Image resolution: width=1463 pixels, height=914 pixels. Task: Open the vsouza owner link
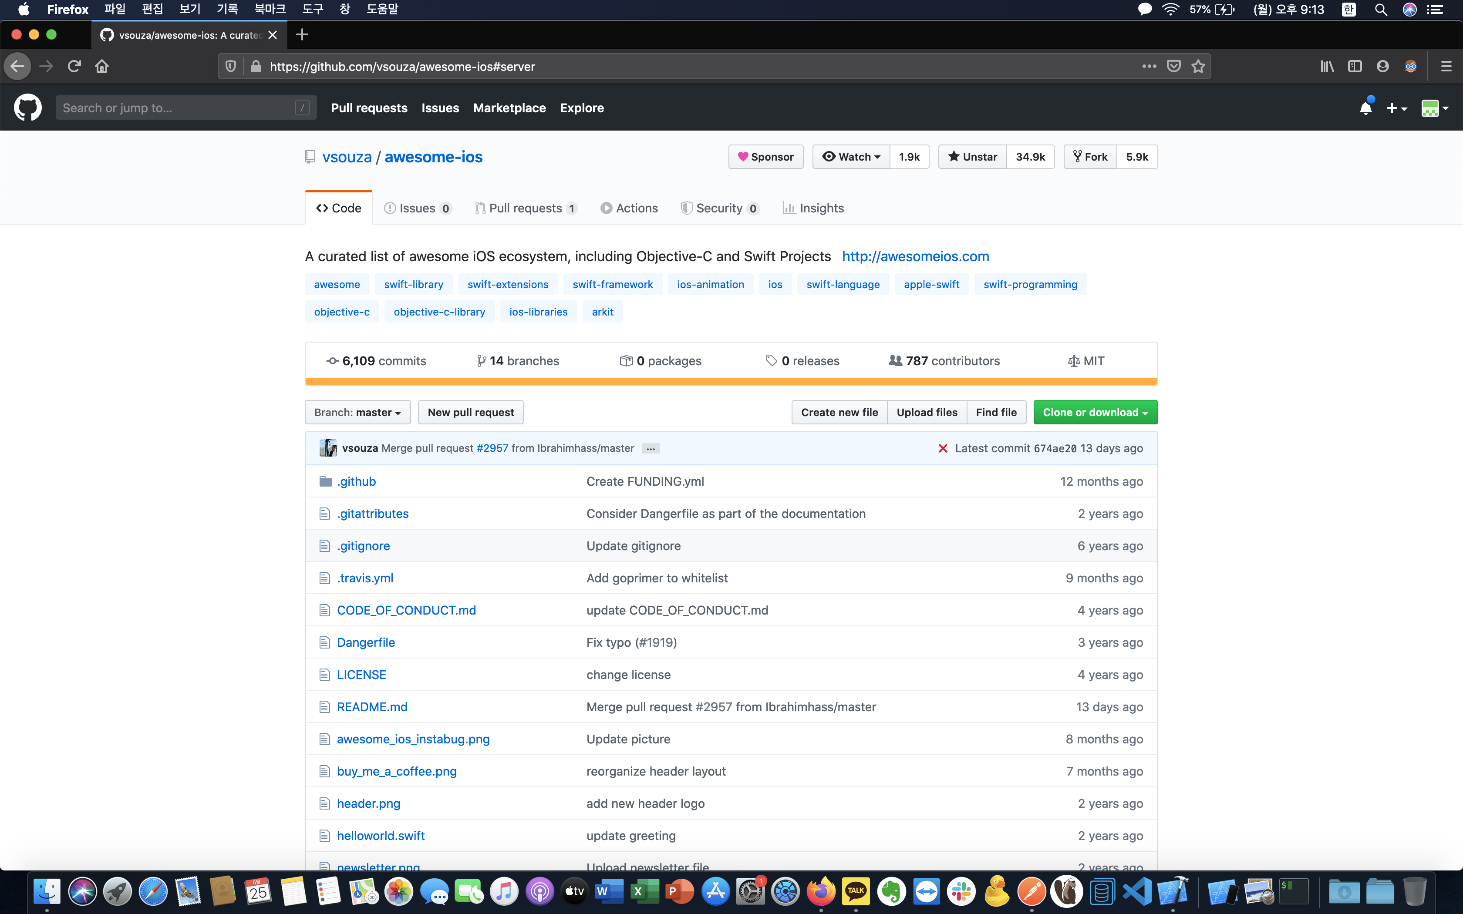pos(347,157)
